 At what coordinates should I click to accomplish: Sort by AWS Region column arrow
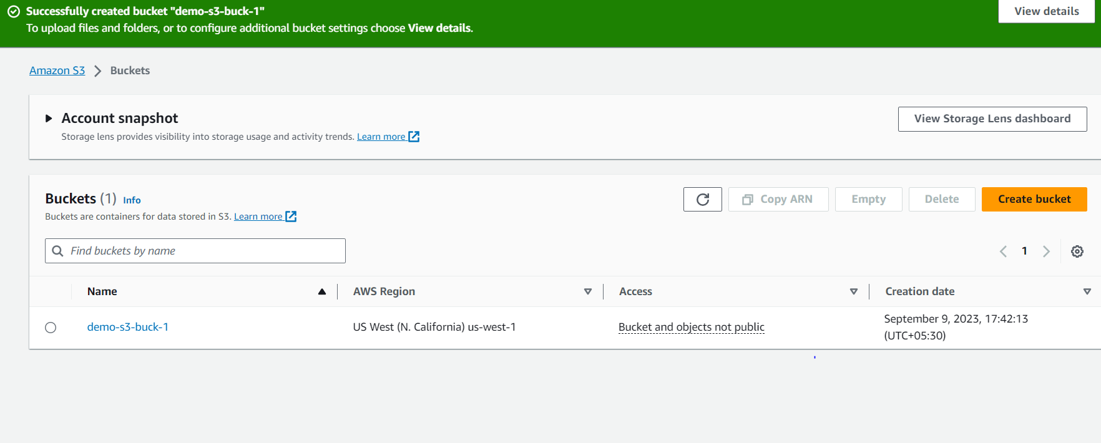[x=588, y=291]
